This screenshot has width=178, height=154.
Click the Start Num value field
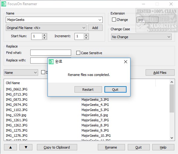coord(37,36)
